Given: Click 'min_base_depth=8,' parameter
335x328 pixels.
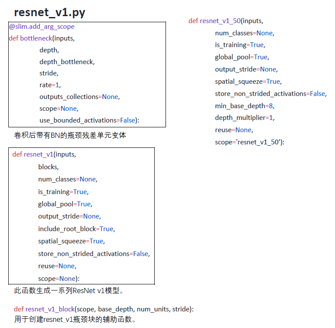Looking at the screenshot, I should [x=245, y=106].
